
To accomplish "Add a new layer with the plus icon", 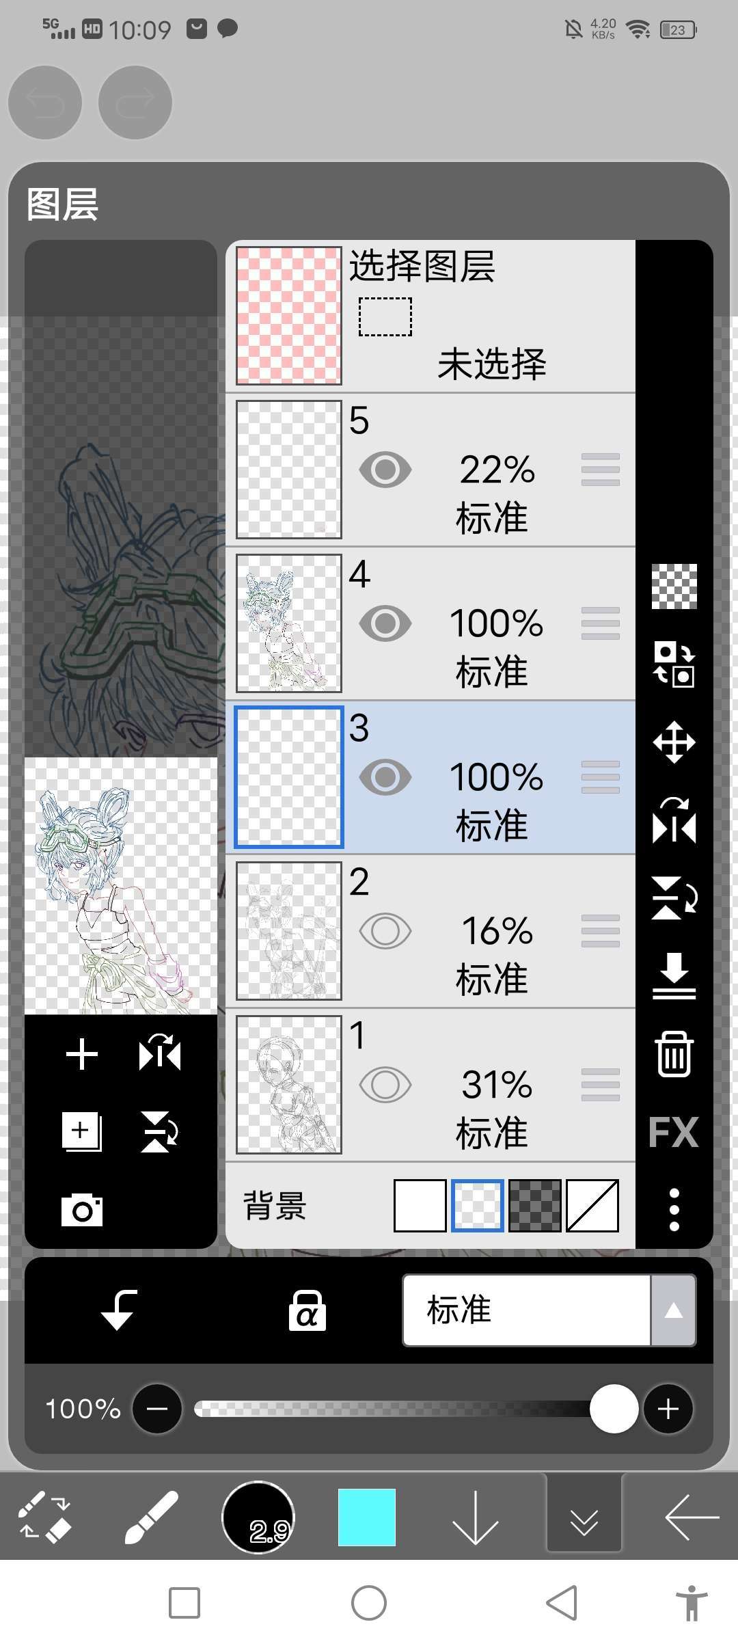I will coord(82,1053).
